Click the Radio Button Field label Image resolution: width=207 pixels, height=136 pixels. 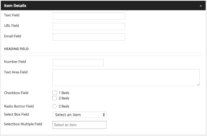coord(19,106)
